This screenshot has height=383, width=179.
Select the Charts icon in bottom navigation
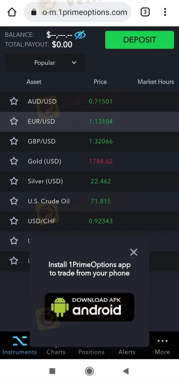[56, 341]
